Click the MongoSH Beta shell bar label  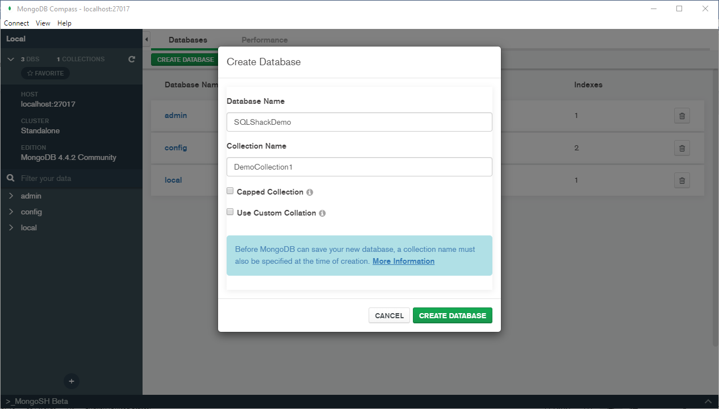tap(36, 401)
